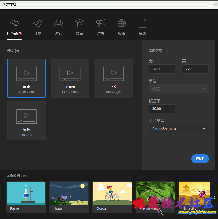Open the 教育 graduation cap category
Screen dimensions: 218x219
(80, 23)
